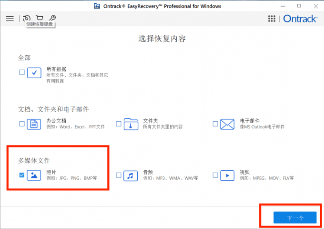
Task: Open the hamburger menu
Action: [10, 19]
